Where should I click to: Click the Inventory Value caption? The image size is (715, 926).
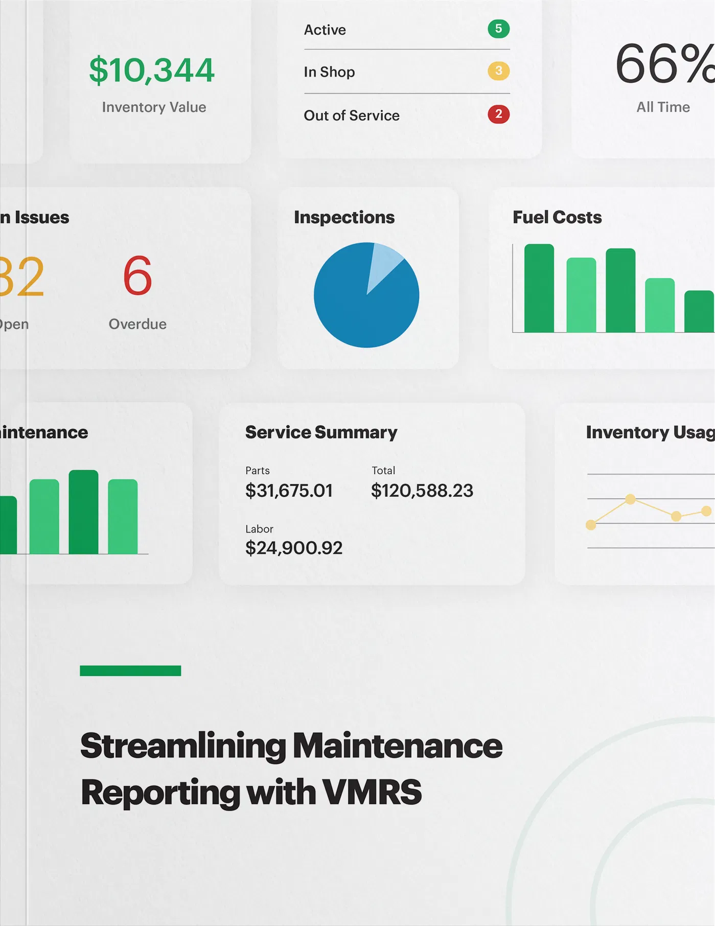pyautogui.click(x=154, y=107)
